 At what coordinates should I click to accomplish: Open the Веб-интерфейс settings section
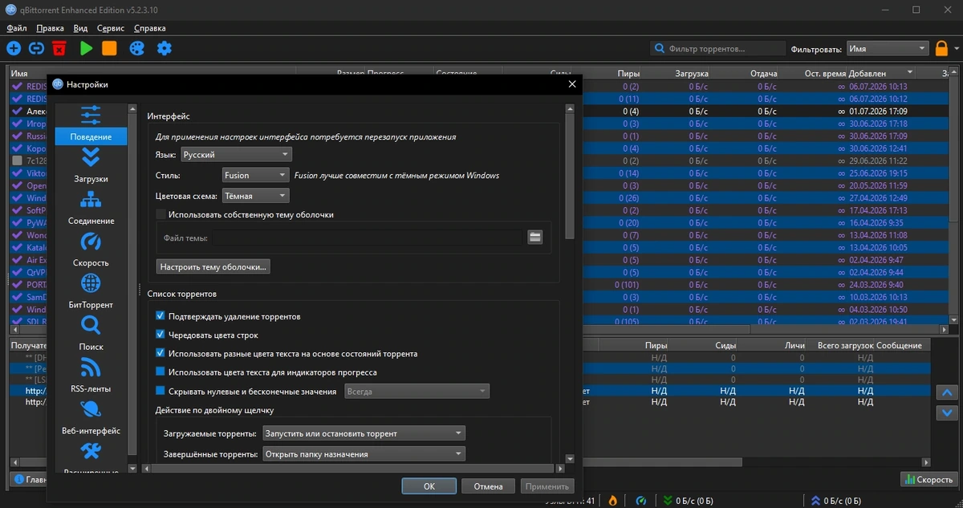91,417
